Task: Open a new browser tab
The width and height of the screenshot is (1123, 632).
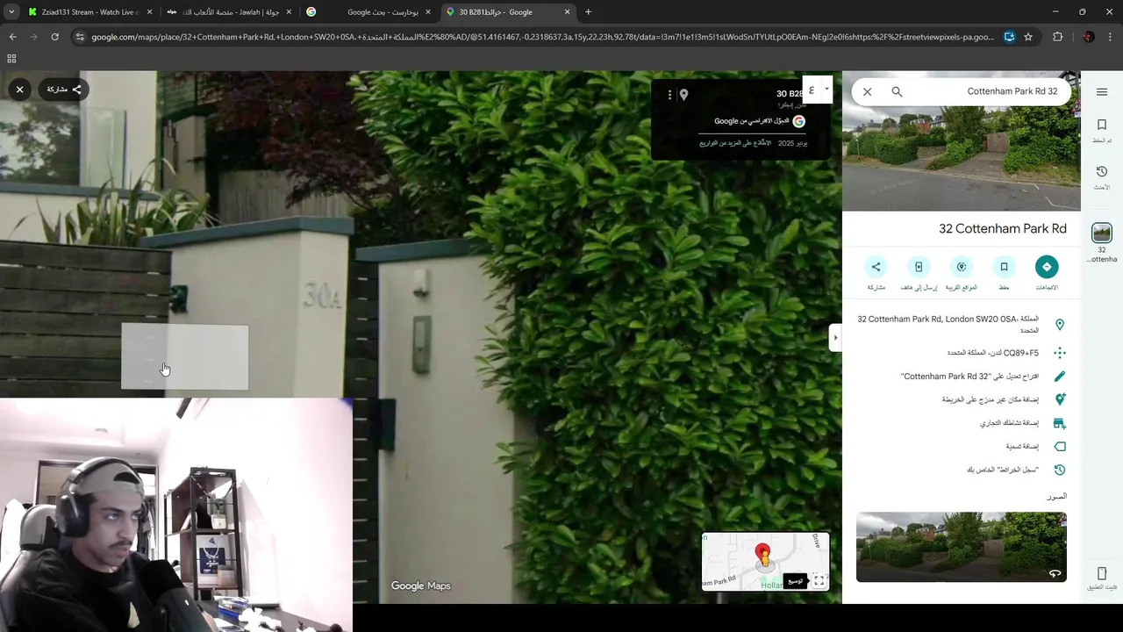Action: click(588, 12)
